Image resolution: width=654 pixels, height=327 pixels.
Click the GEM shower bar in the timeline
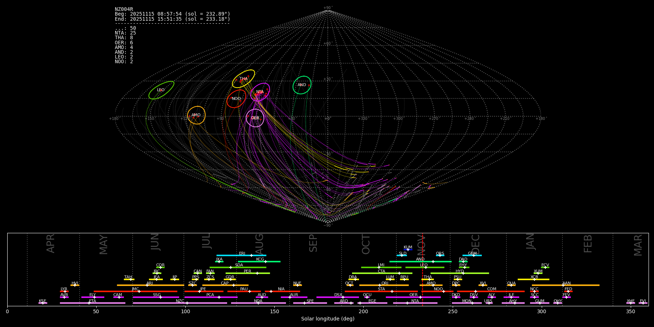pos(472,255)
